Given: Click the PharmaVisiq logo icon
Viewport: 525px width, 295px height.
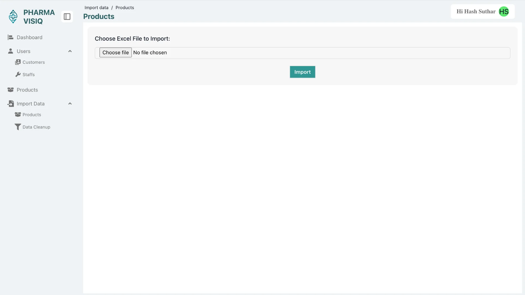Looking at the screenshot, I should [x=13, y=16].
